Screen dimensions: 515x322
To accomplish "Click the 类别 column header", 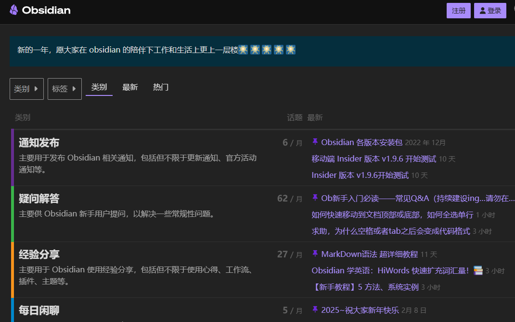I will [x=23, y=118].
